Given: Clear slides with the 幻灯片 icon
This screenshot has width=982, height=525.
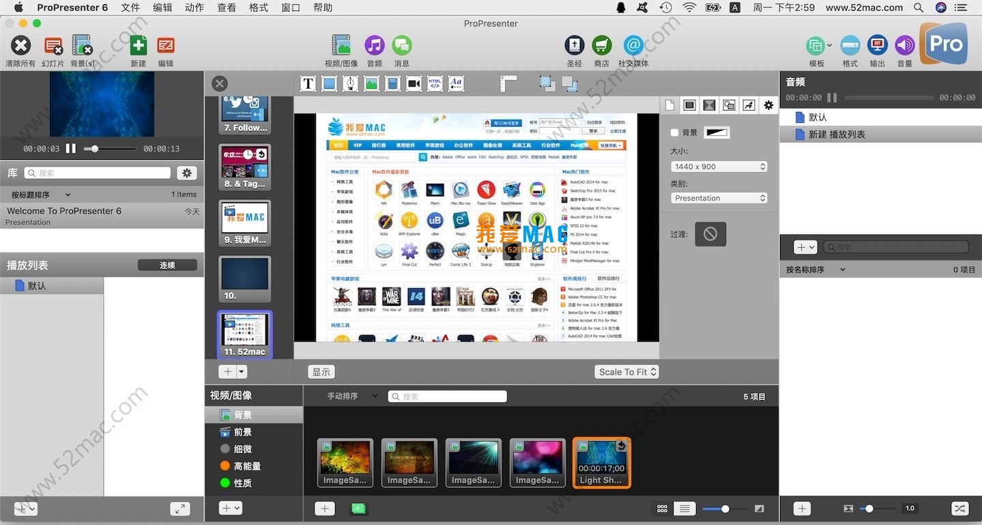Looking at the screenshot, I should pyautogui.click(x=53, y=46).
